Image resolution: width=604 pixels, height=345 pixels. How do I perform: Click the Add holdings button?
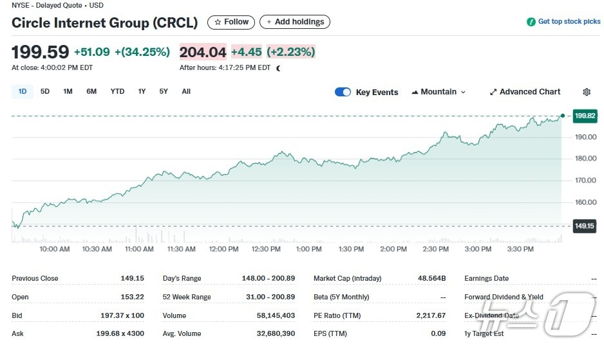[x=295, y=22]
